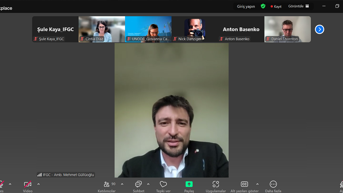Click the signal strength icon beside IFGC name
This screenshot has height=193, width=343.
point(39,175)
